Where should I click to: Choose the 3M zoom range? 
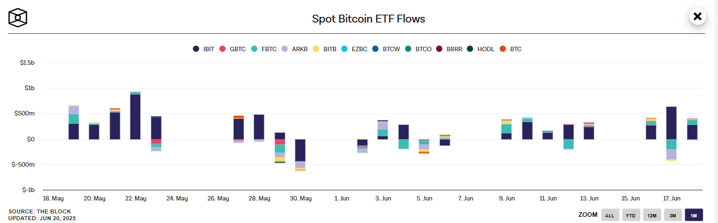pyautogui.click(x=672, y=215)
